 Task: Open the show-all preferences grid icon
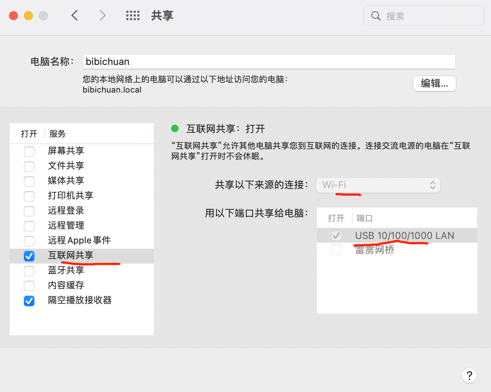coord(133,16)
